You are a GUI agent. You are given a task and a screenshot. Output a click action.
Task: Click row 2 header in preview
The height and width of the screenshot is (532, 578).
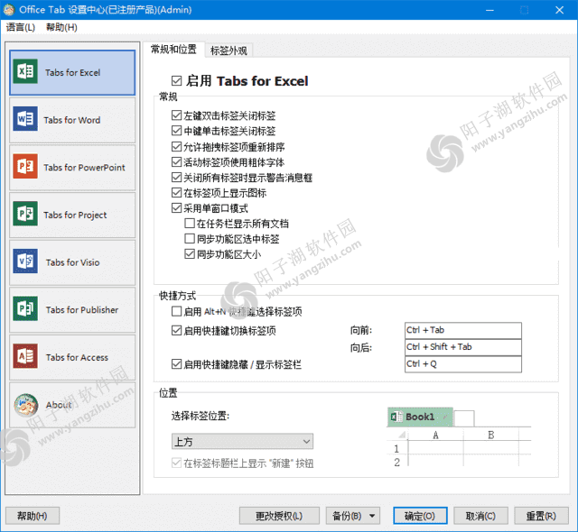click(x=396, y=462)
